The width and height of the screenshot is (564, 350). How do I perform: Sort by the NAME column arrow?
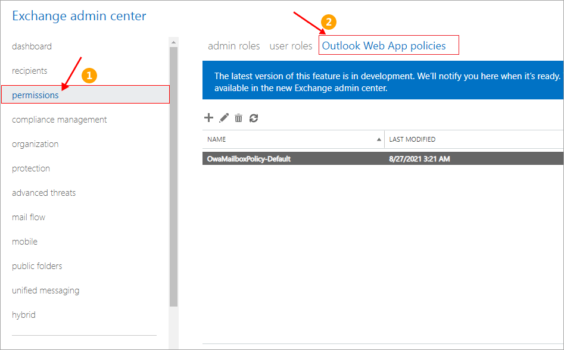(x=379, y=139)
